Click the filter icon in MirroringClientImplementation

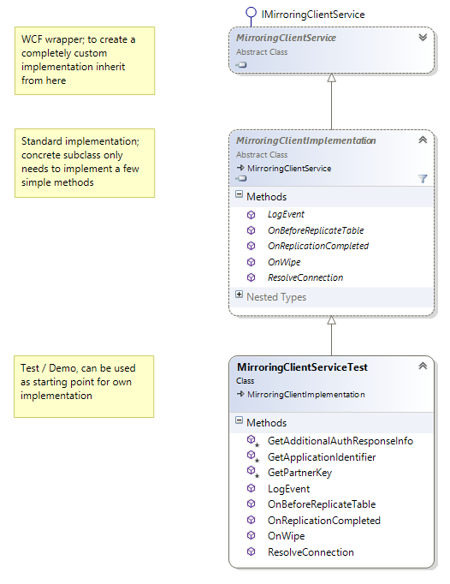point(423,179)
